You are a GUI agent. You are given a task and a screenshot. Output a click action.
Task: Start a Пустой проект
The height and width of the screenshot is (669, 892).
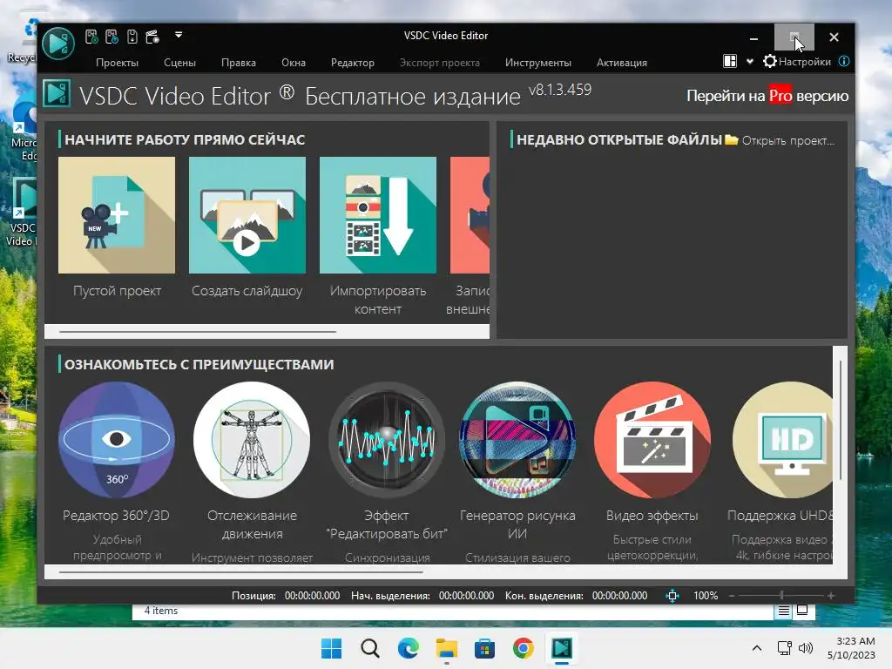[117, 215]
